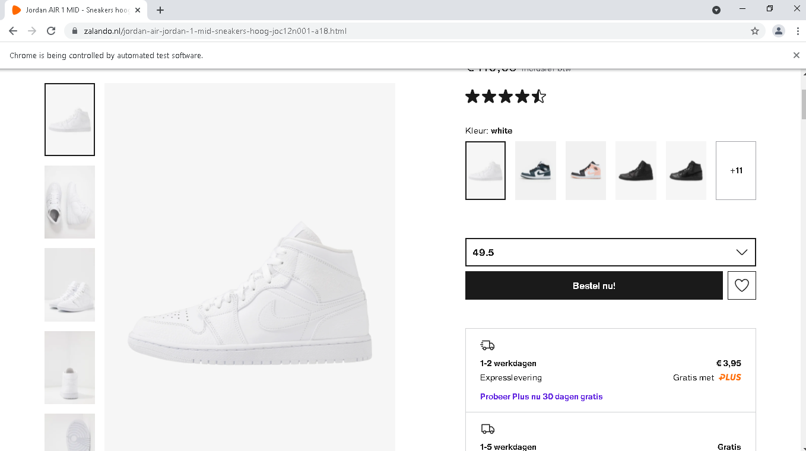Select the black and teal color variant
The image size is (806, 451).
(x=535, y=170)
